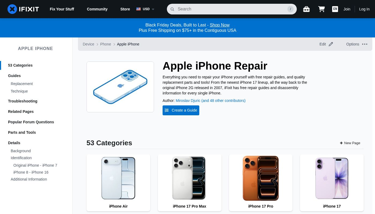Screen dimensions: 375x214
Task: Click the iFixit logo icon
Action: pyautogui.click(x=12, y=9)
